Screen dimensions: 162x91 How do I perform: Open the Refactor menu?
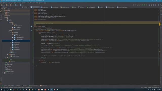[24, 3]
